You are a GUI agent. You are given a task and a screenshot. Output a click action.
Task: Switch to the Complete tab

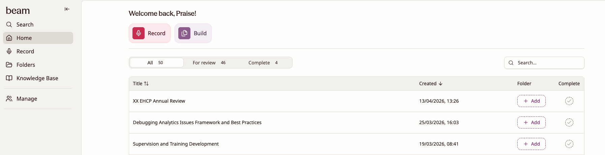pos(263,63)
